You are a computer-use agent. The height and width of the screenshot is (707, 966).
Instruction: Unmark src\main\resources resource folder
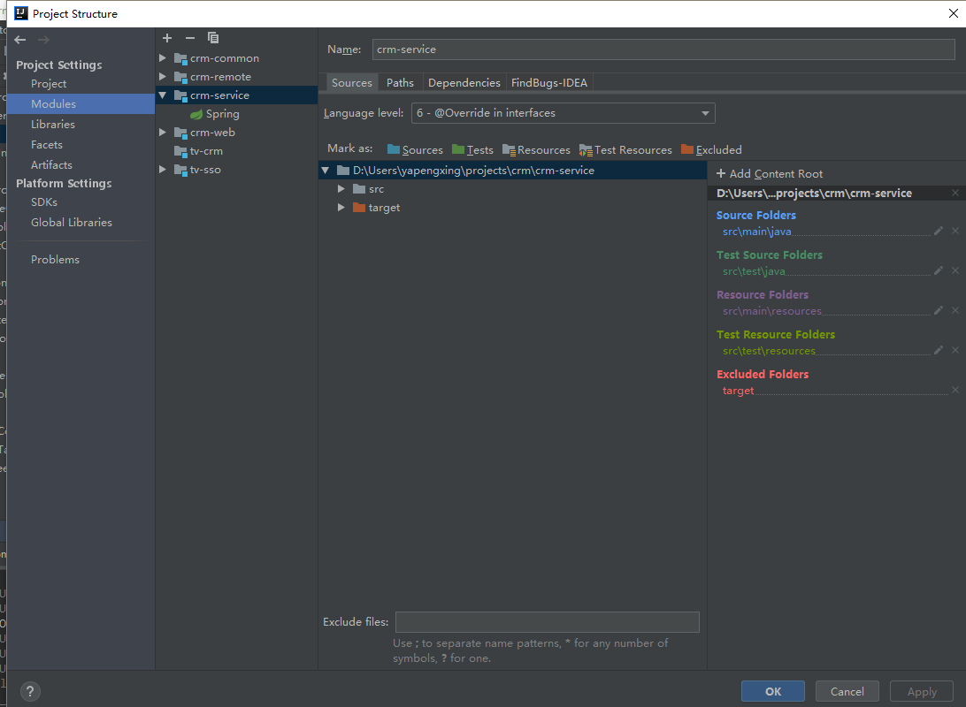click(954, 311)
